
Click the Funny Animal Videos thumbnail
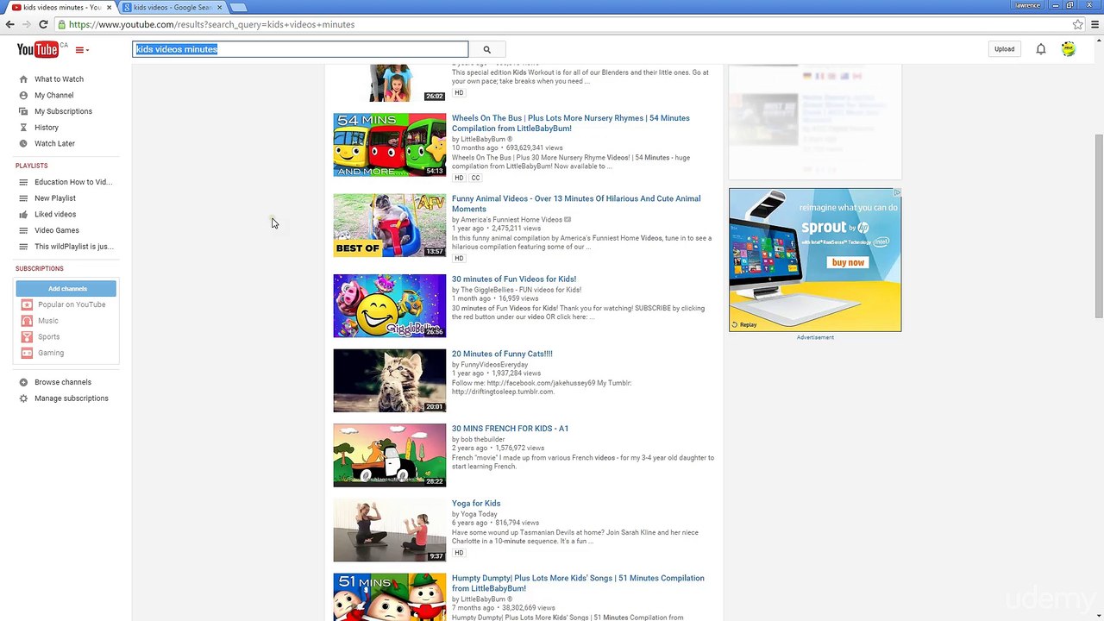390,225
